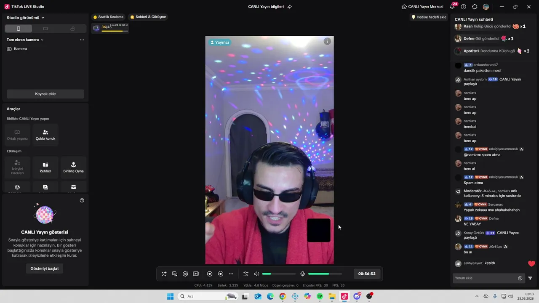Click the replay clip record icon
Image resolution: width=539 pixels, height=303 pixels.
(x=220, y=274)
